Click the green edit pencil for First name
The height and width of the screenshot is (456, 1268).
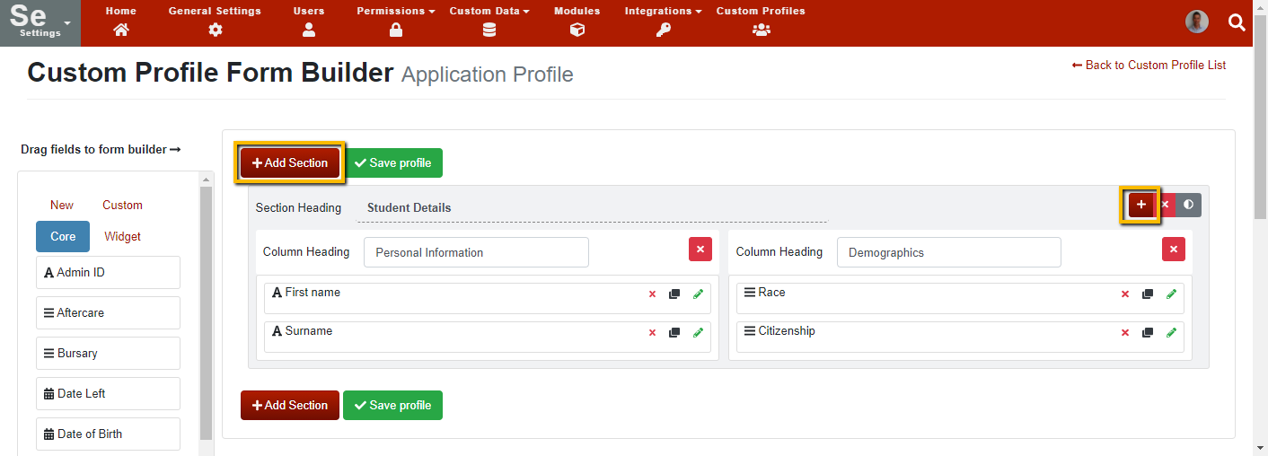(698, 294)
